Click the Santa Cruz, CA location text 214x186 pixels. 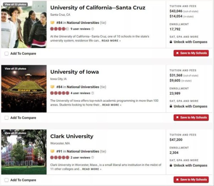[x=60, y=15]
